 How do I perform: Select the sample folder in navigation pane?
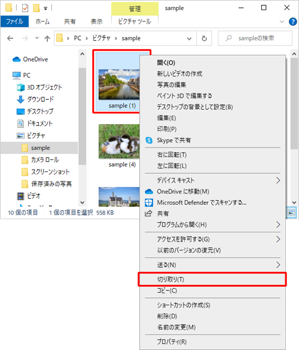(39, 148)
